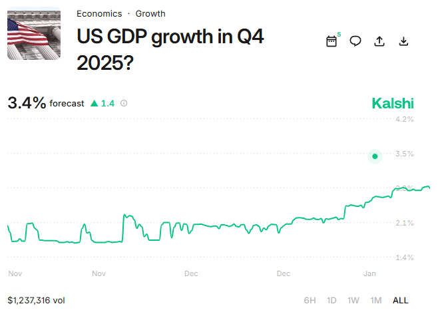The width and height of the screenshot is (438, 314).
Task: Click the US flag market thumbnail
Action: pos(33,33)
